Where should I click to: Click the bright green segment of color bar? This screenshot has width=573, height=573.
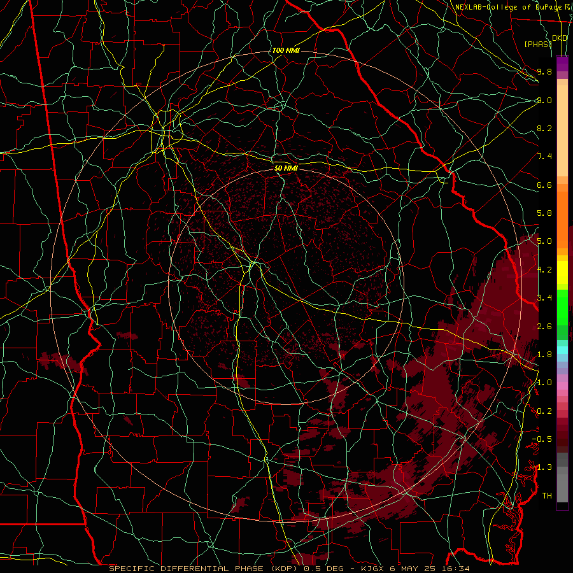click(562, 307)
